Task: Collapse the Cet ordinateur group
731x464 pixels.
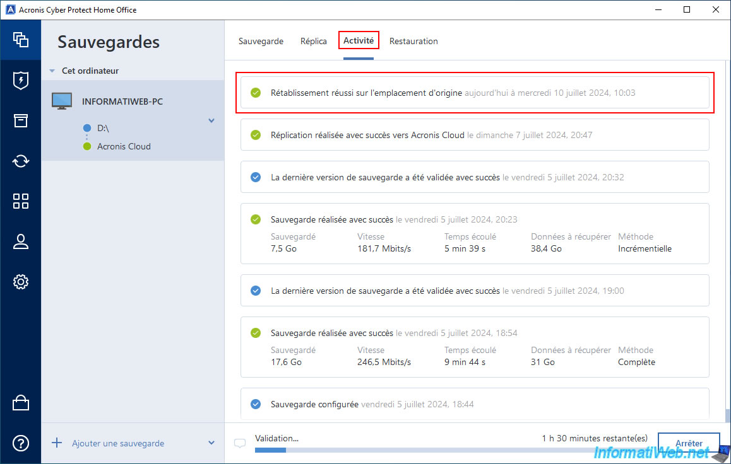Action: [x=52, y=71]
